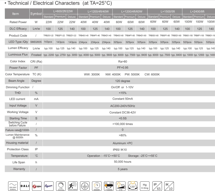Click the 1-10V Dimming icon

click(61, 186)
